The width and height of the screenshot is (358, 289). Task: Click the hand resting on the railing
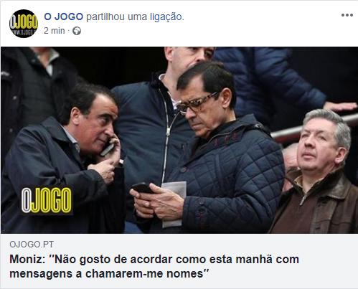[x=341, y=106]
